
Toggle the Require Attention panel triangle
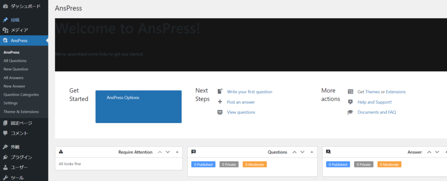pyautogui.click(x=177, y=152)
